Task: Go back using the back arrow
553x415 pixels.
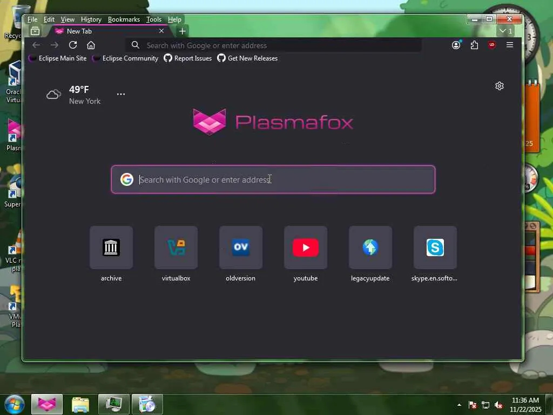Action: pyautogui.click(x=36, y=45)
